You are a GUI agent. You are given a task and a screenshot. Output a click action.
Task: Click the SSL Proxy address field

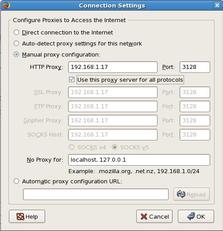[x=113, y=92]
